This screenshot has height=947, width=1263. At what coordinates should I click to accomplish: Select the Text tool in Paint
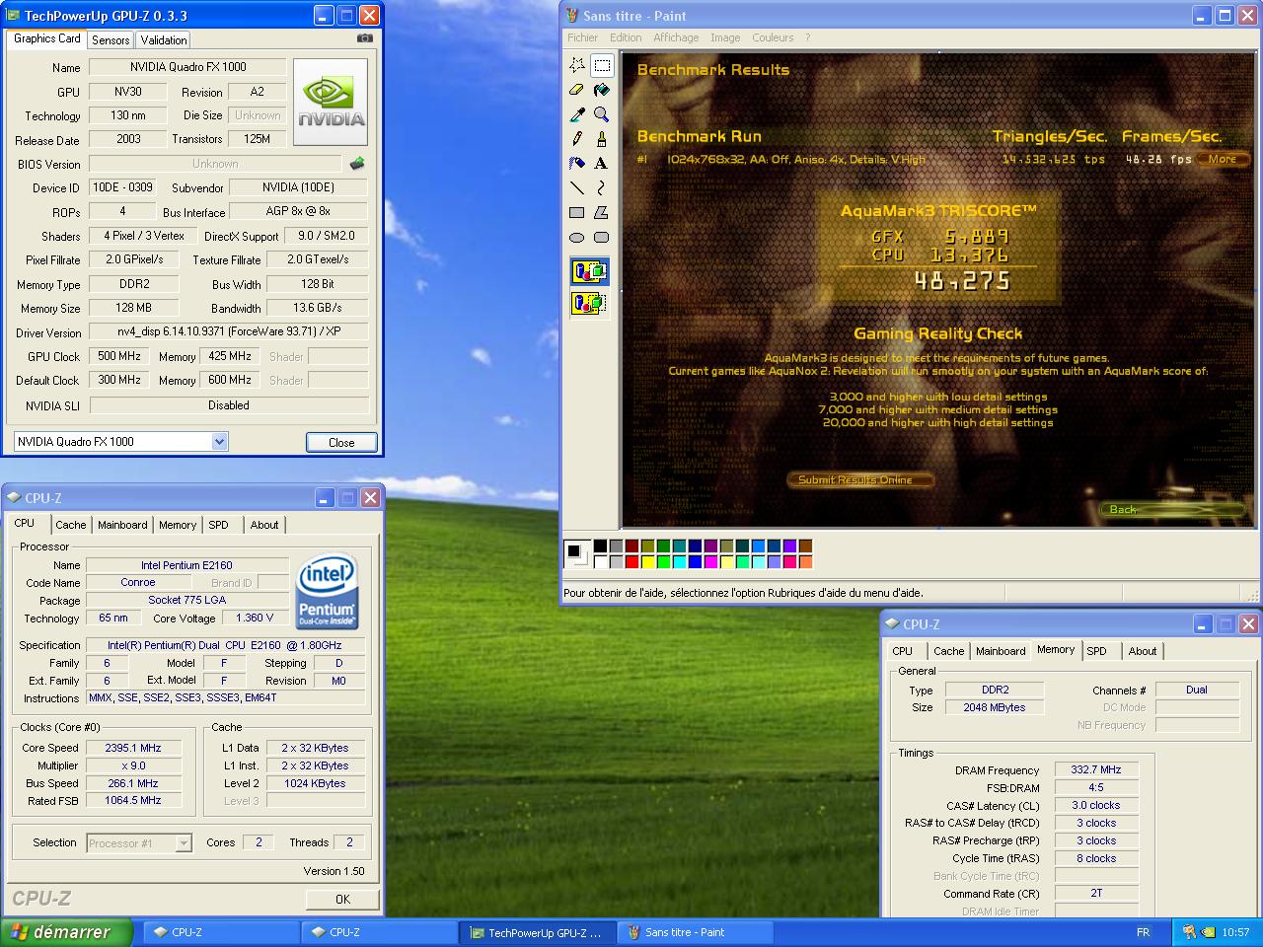coord(602,164)
